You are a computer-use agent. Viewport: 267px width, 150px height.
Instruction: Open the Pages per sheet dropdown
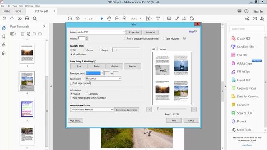102,73
